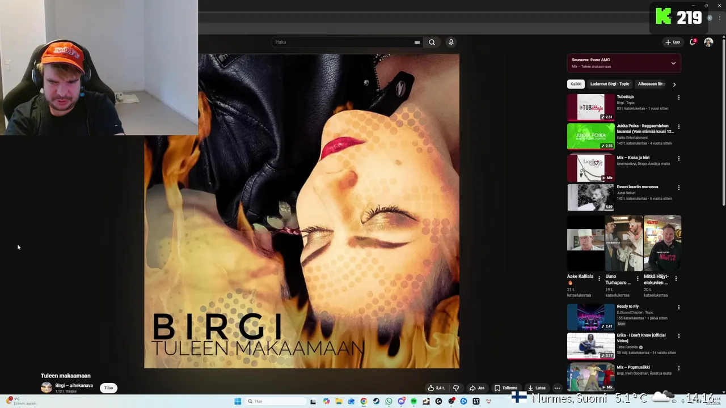Open options for Ready to Fly video

click(678, 307)
